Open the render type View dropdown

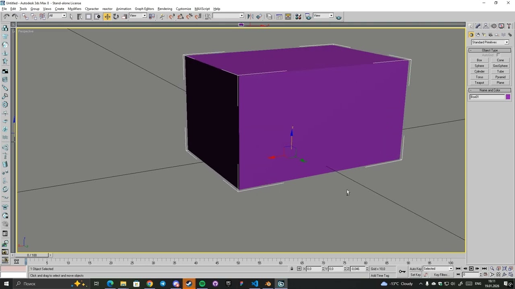pyautogui.click(x=323, y=16)
